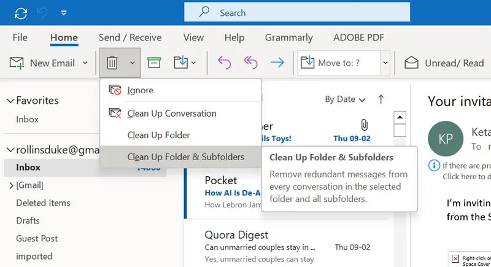Click the Archive box icon
Viewport: 491px width, 267px height.
point(154,63)
